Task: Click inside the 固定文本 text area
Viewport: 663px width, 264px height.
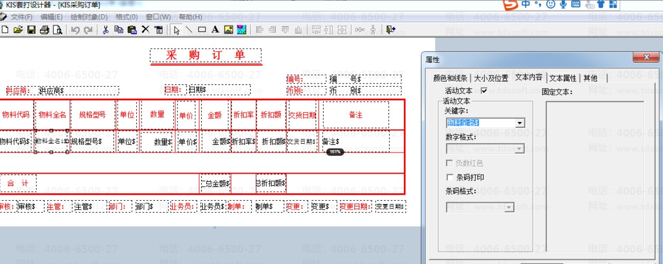Action: pos(595,176)
